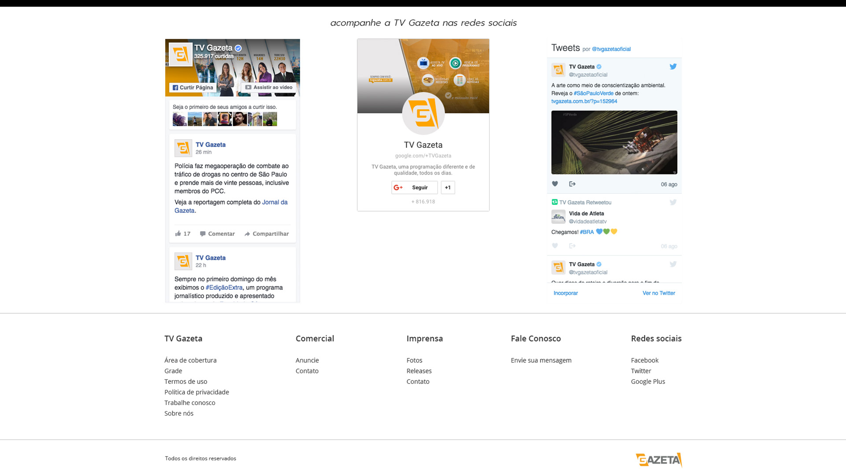Click Comentar on the Facebook post

point(217,234)
